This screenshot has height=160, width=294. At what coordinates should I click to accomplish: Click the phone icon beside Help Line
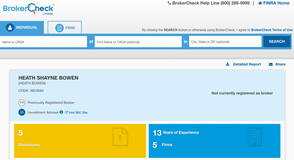(169, 3)
